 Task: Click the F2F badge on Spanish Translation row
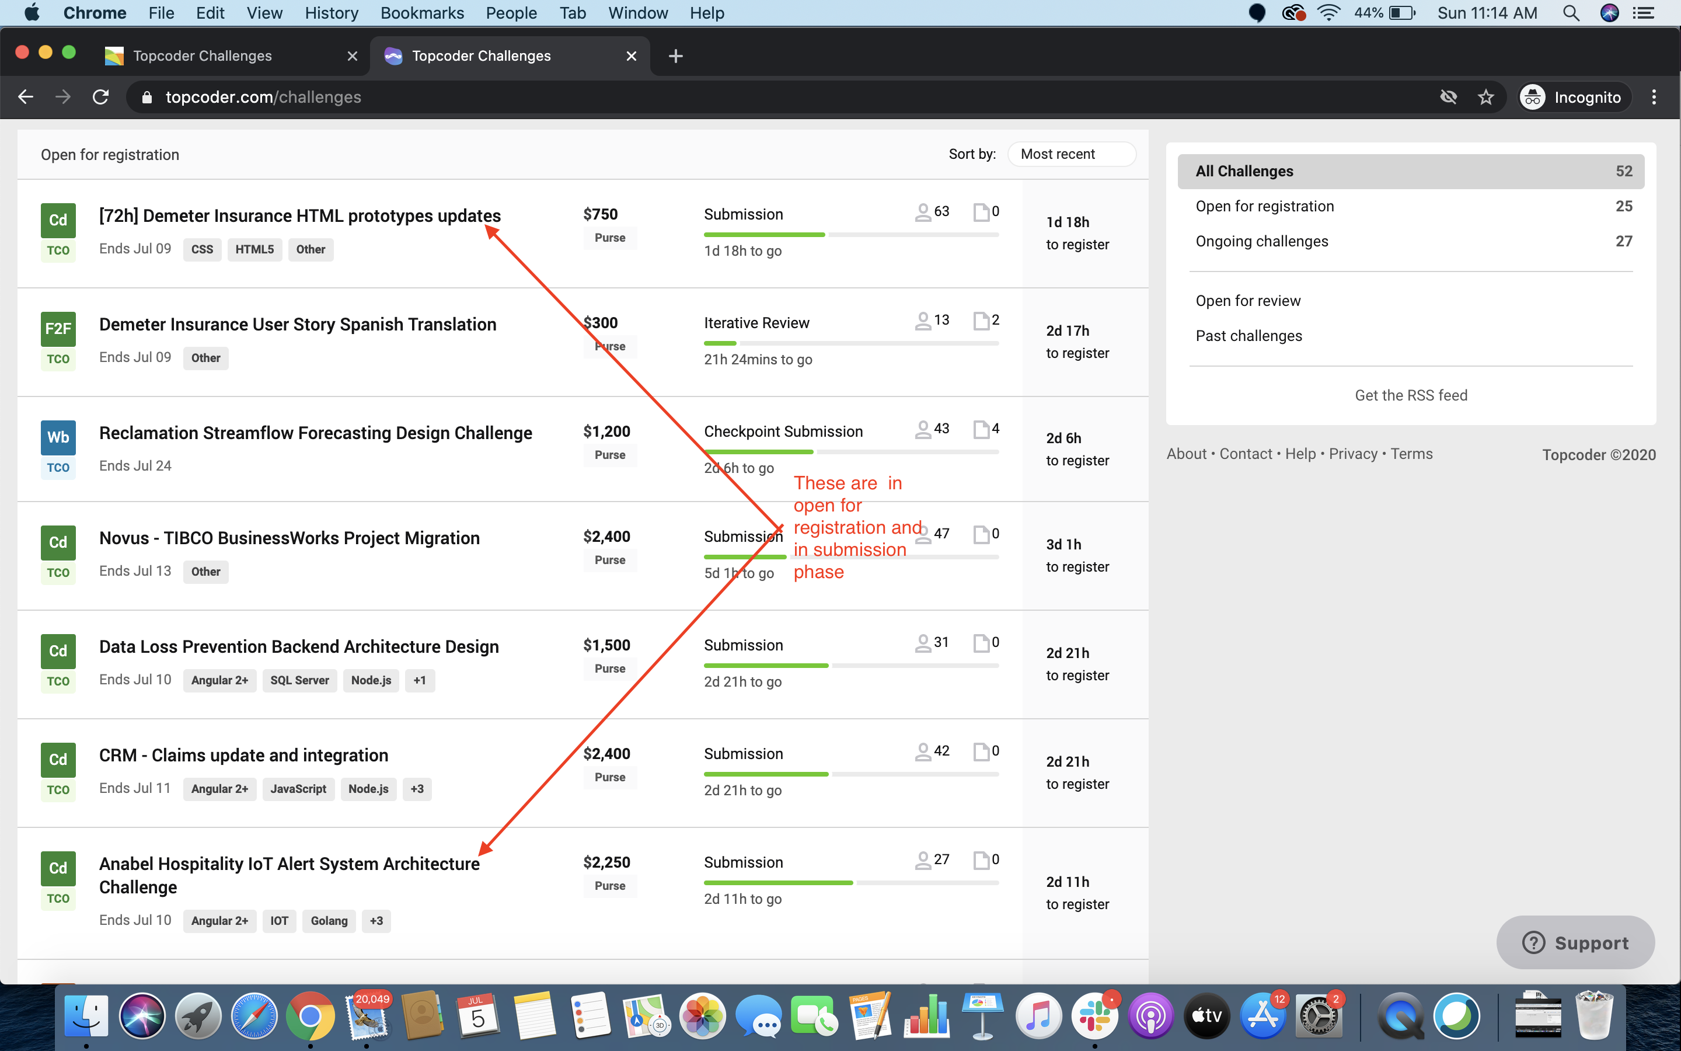click(58, 329)
